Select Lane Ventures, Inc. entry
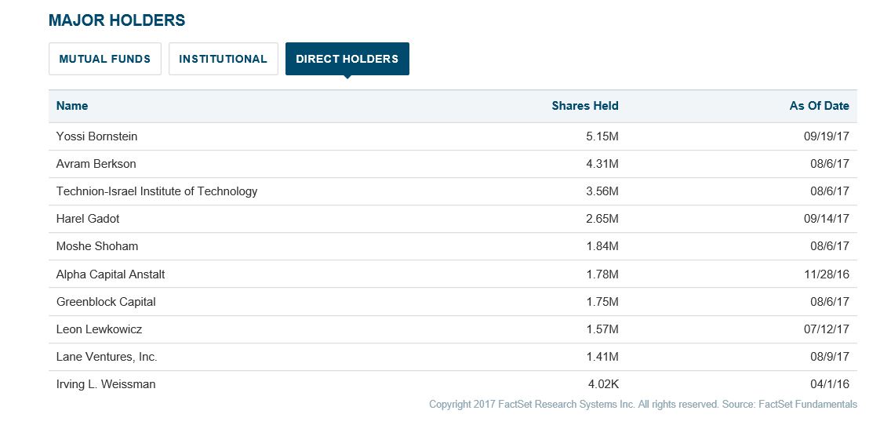Viewport: 891px width, 425px height. click(x=107, y=357)
